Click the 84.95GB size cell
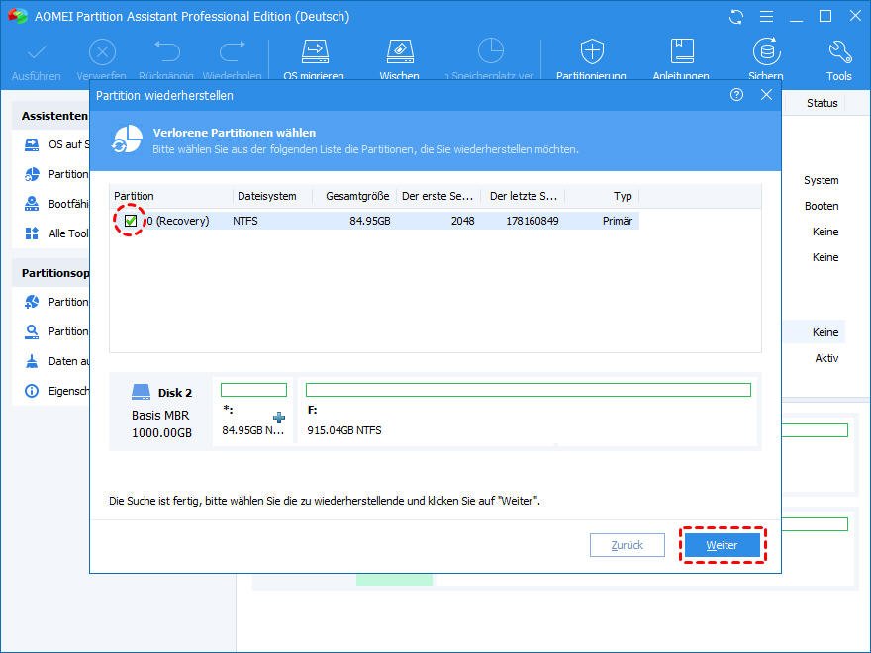The height and width of the screenshot is (653, 871). pos(370,221)
